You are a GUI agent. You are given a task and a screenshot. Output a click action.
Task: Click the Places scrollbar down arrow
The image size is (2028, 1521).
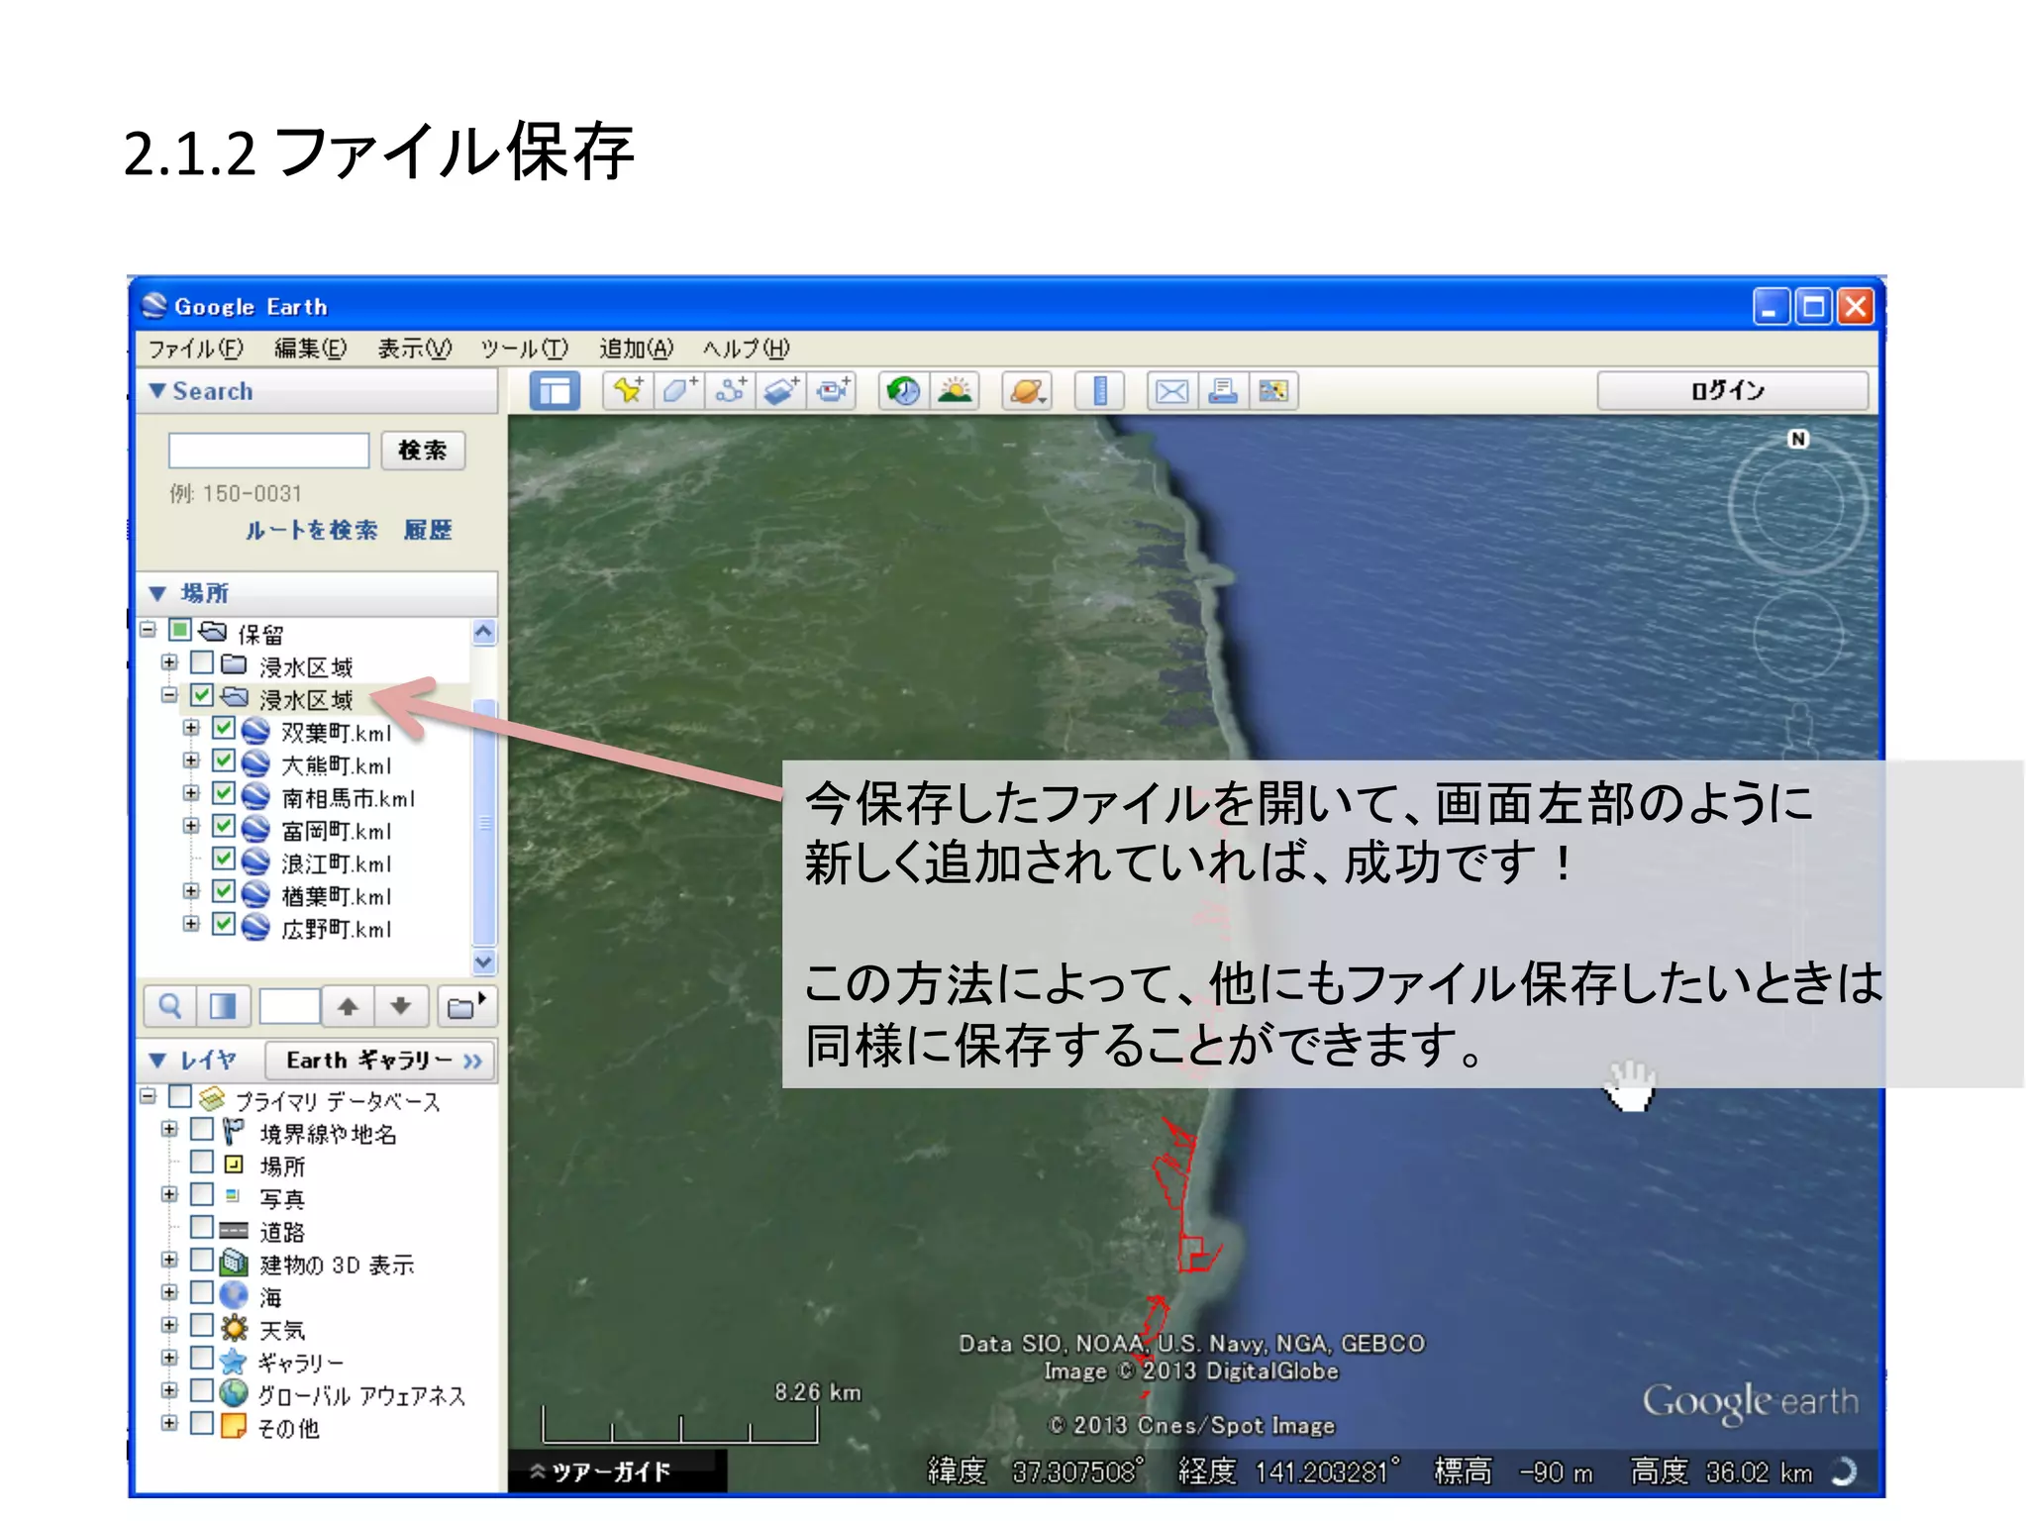coord(484,962)
